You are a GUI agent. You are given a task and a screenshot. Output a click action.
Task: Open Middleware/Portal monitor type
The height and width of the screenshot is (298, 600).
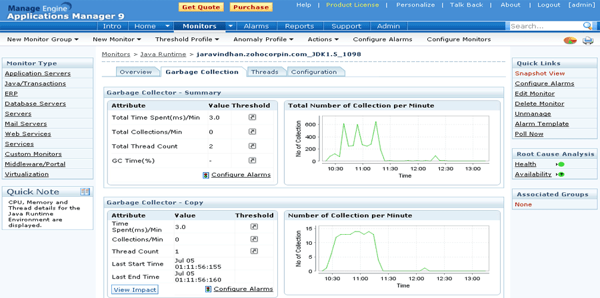pyautogui.click(x=35, y=164)
